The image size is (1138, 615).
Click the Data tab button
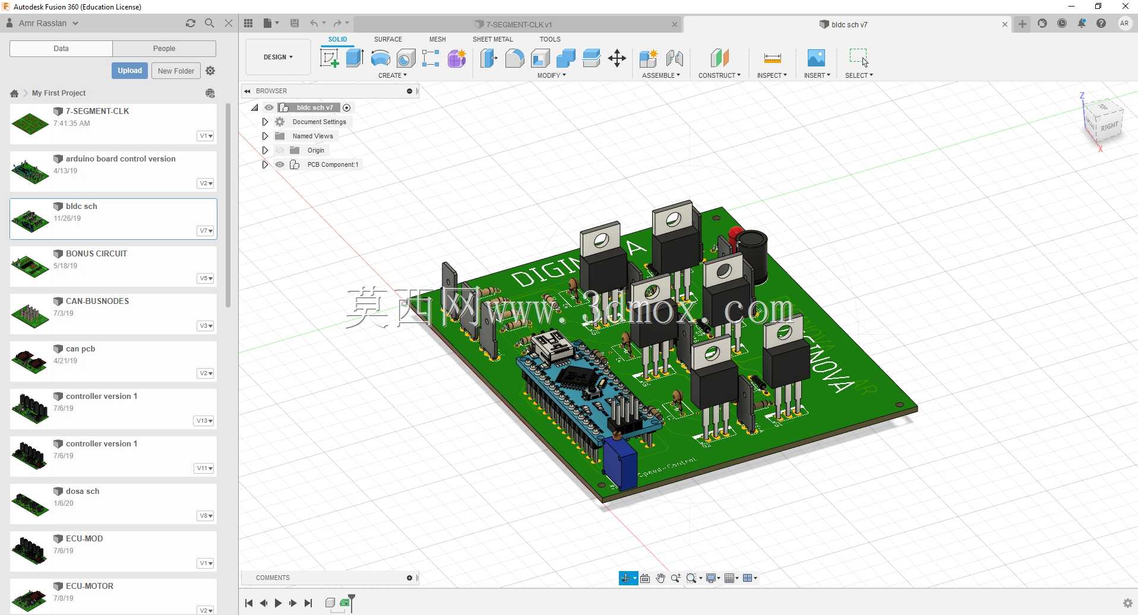61,49
